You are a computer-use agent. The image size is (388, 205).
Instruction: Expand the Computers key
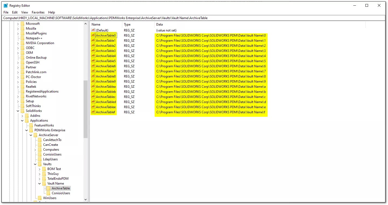click(x=35, y=150)
